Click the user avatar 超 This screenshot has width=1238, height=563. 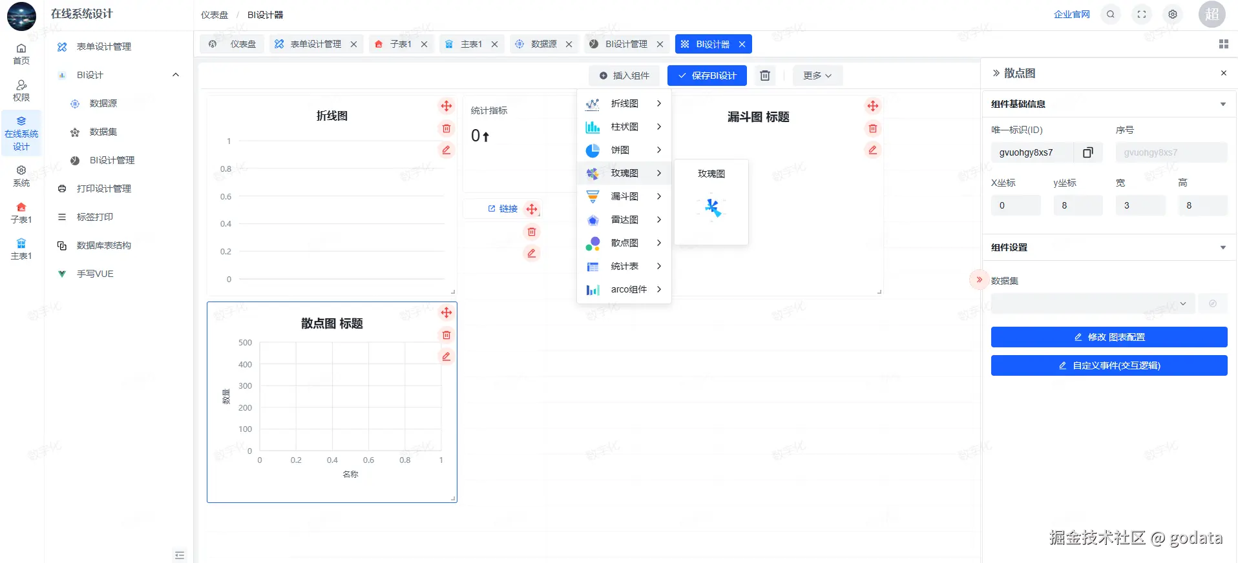pyautogui.click(x=1212, y=14)
